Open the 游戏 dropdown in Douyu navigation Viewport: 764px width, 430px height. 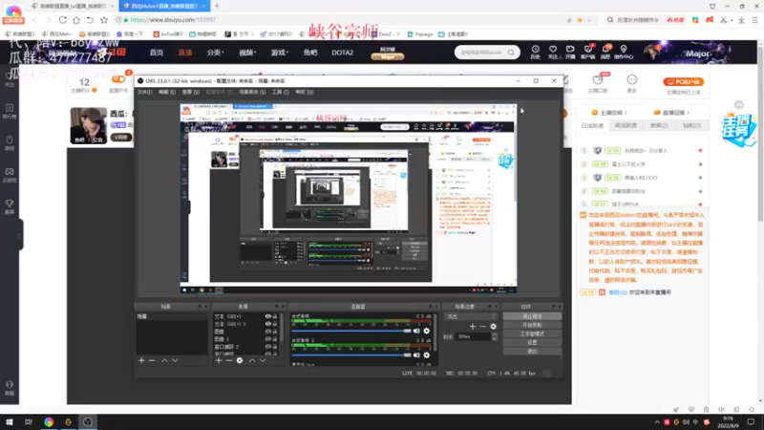click(x=280, y=53)
